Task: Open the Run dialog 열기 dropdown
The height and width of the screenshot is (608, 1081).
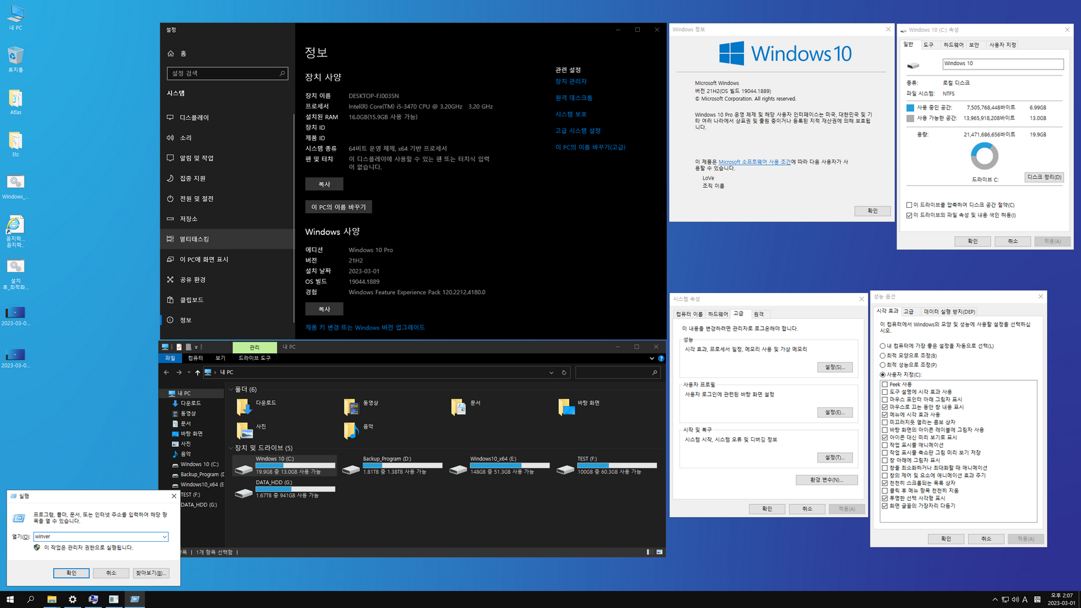Action: point(164,537)
